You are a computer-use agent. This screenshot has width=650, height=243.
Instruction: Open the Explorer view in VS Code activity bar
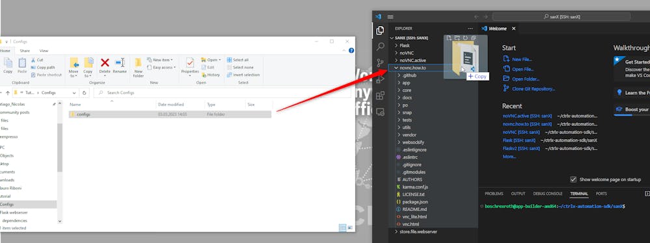pyautogui.click(x=380, y=31)
